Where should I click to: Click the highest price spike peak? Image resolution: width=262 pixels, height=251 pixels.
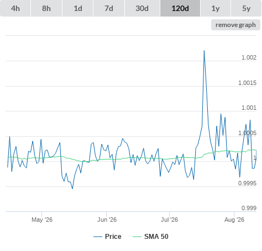pos(204,51)
